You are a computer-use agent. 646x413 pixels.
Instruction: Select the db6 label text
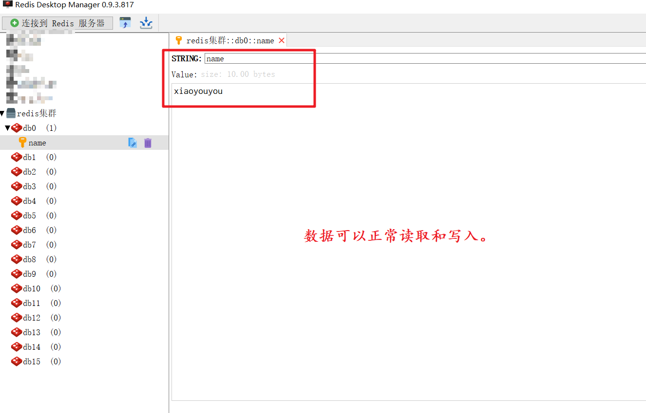point(30,230)
